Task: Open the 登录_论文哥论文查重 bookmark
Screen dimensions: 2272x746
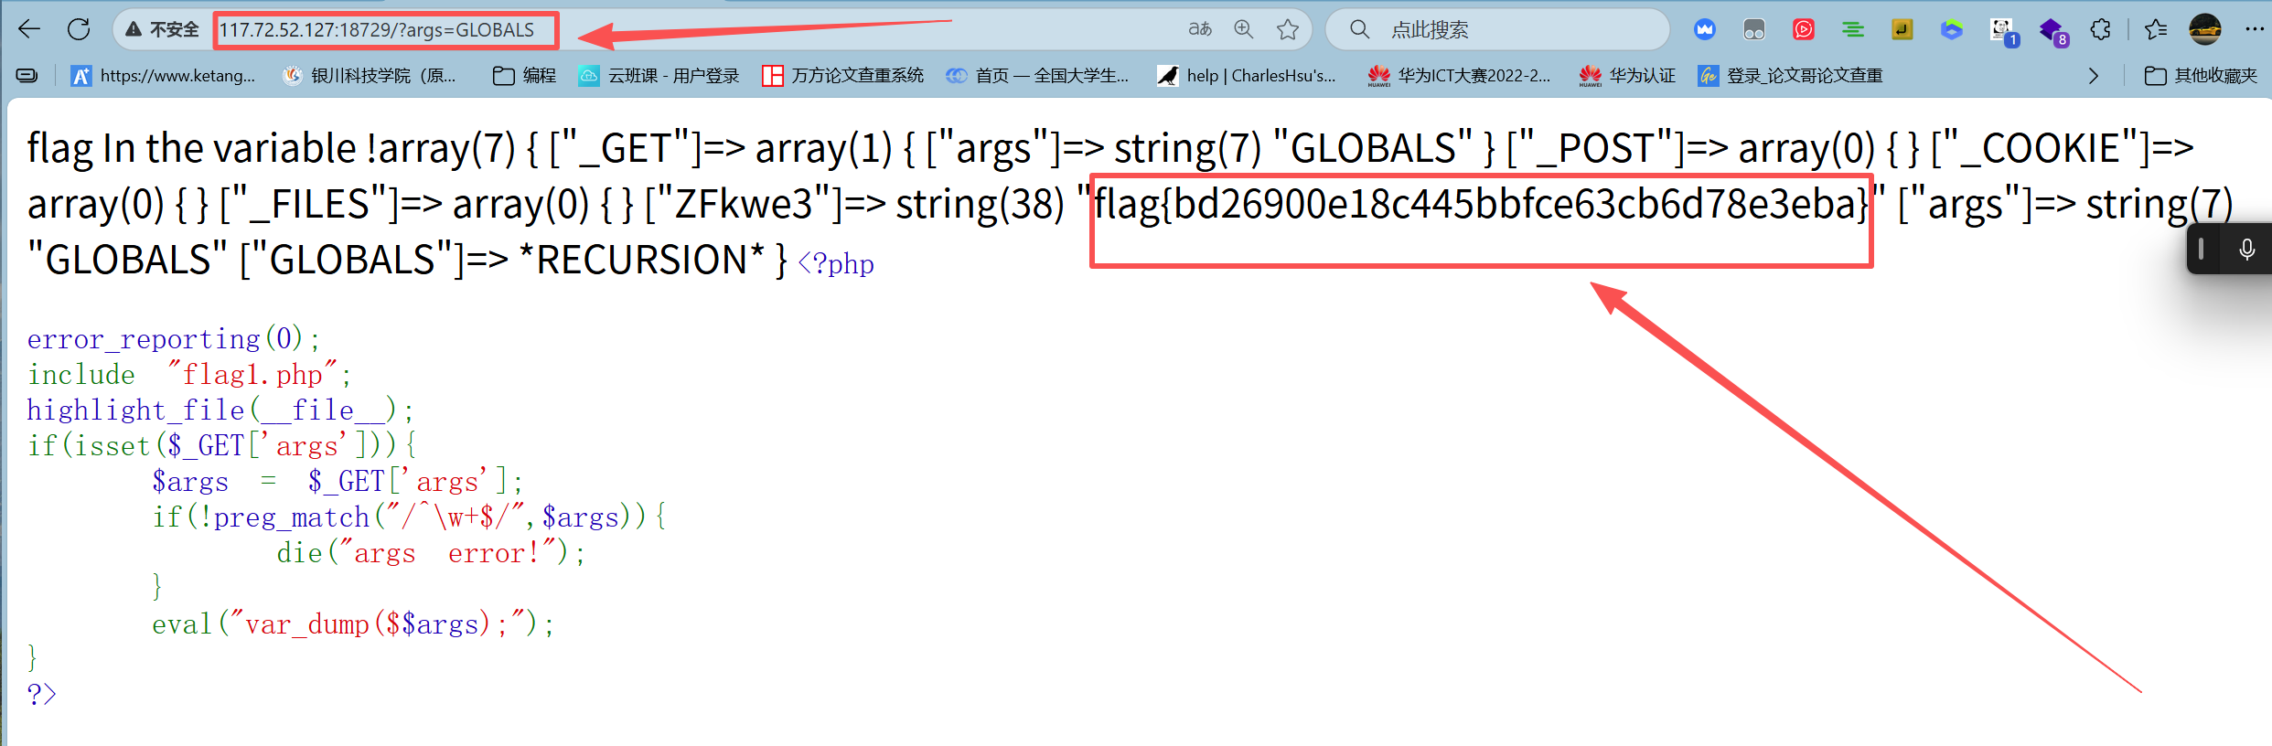Action: click(x=1790, y=75)
